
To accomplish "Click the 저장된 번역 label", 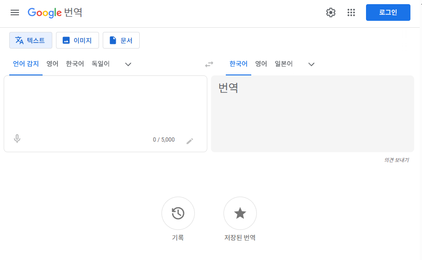I will point(240,238).
